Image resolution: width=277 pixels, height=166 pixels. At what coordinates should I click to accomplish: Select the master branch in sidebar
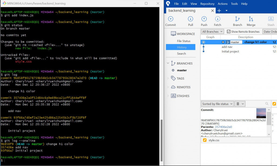(x=182, y=70)
